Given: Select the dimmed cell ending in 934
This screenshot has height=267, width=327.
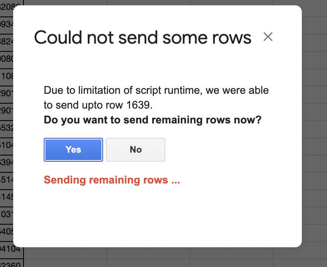Looking at the screenshot, I should click(7, 24).
